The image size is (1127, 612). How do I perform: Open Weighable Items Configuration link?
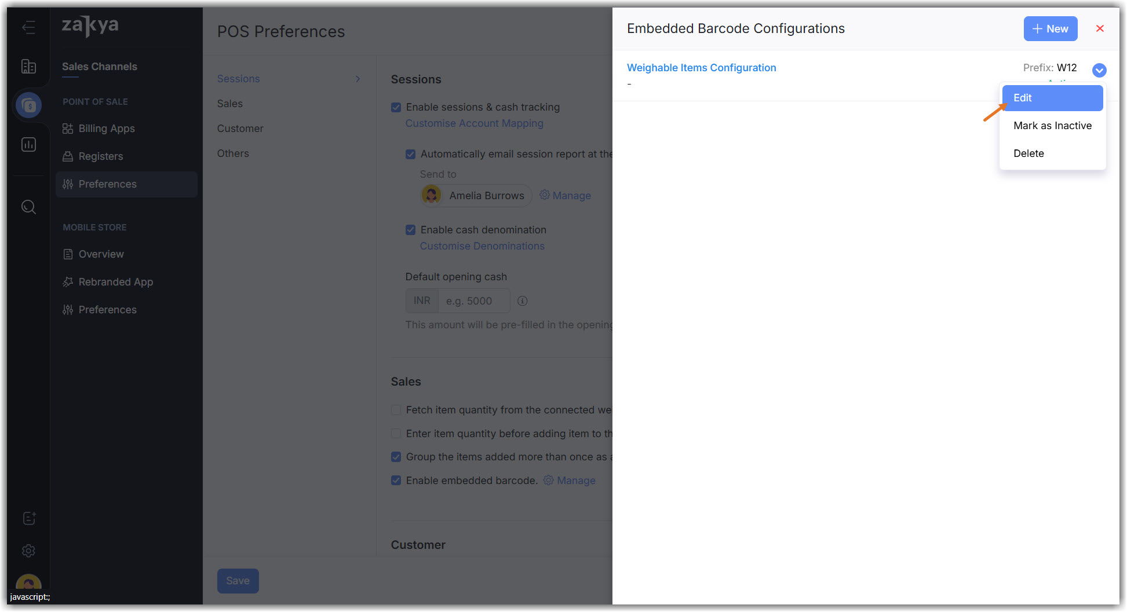pos(701,68)
